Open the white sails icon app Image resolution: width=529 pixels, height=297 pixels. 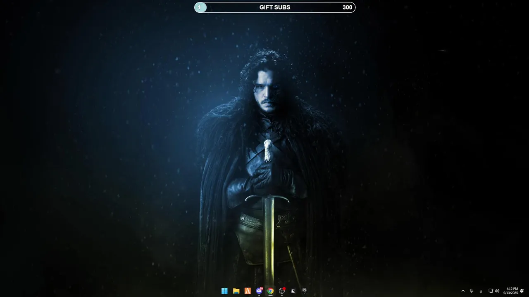(x=293, y=291)
